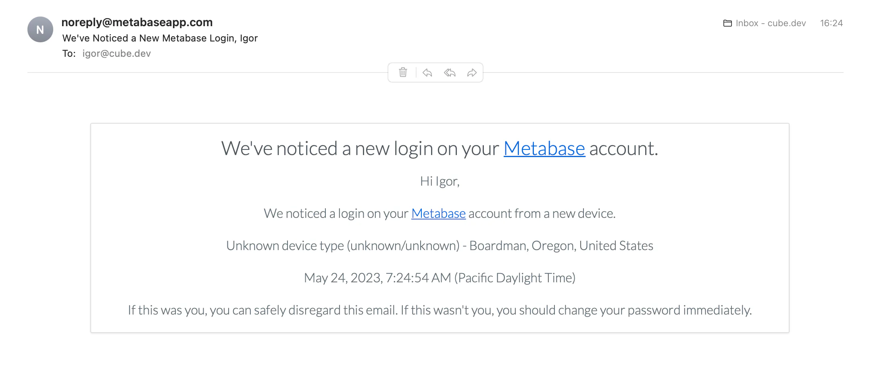Open the Metabase link in the headline
871x383 pixels.
pyautogui.click(x=544, y=149)
